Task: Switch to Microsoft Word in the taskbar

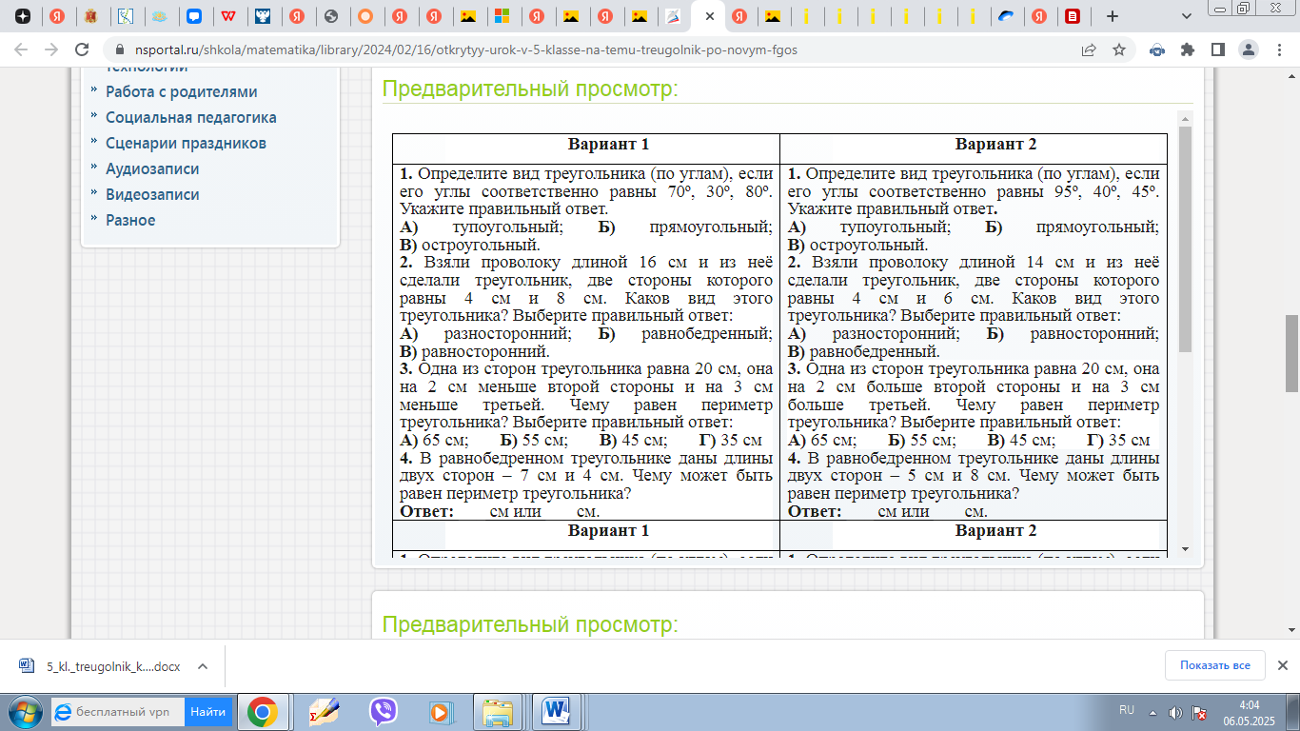Action: 557,711
